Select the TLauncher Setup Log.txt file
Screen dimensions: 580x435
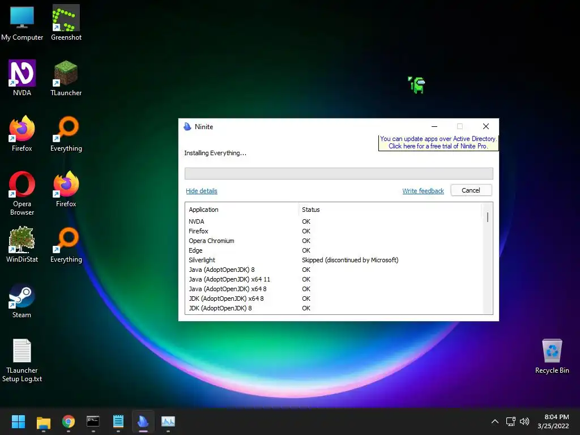pyautogui.click(x=22, y=360)
